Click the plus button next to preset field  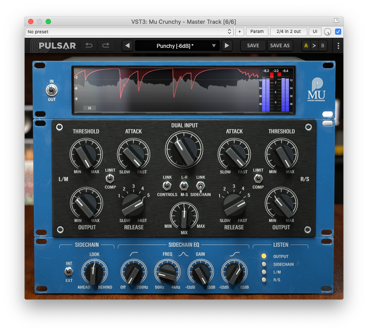pos(239,32)
